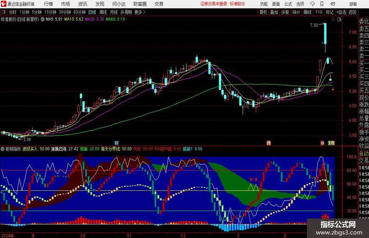Open the 行情 menu
Screen dimensions: 369x238
pos(48,4)
